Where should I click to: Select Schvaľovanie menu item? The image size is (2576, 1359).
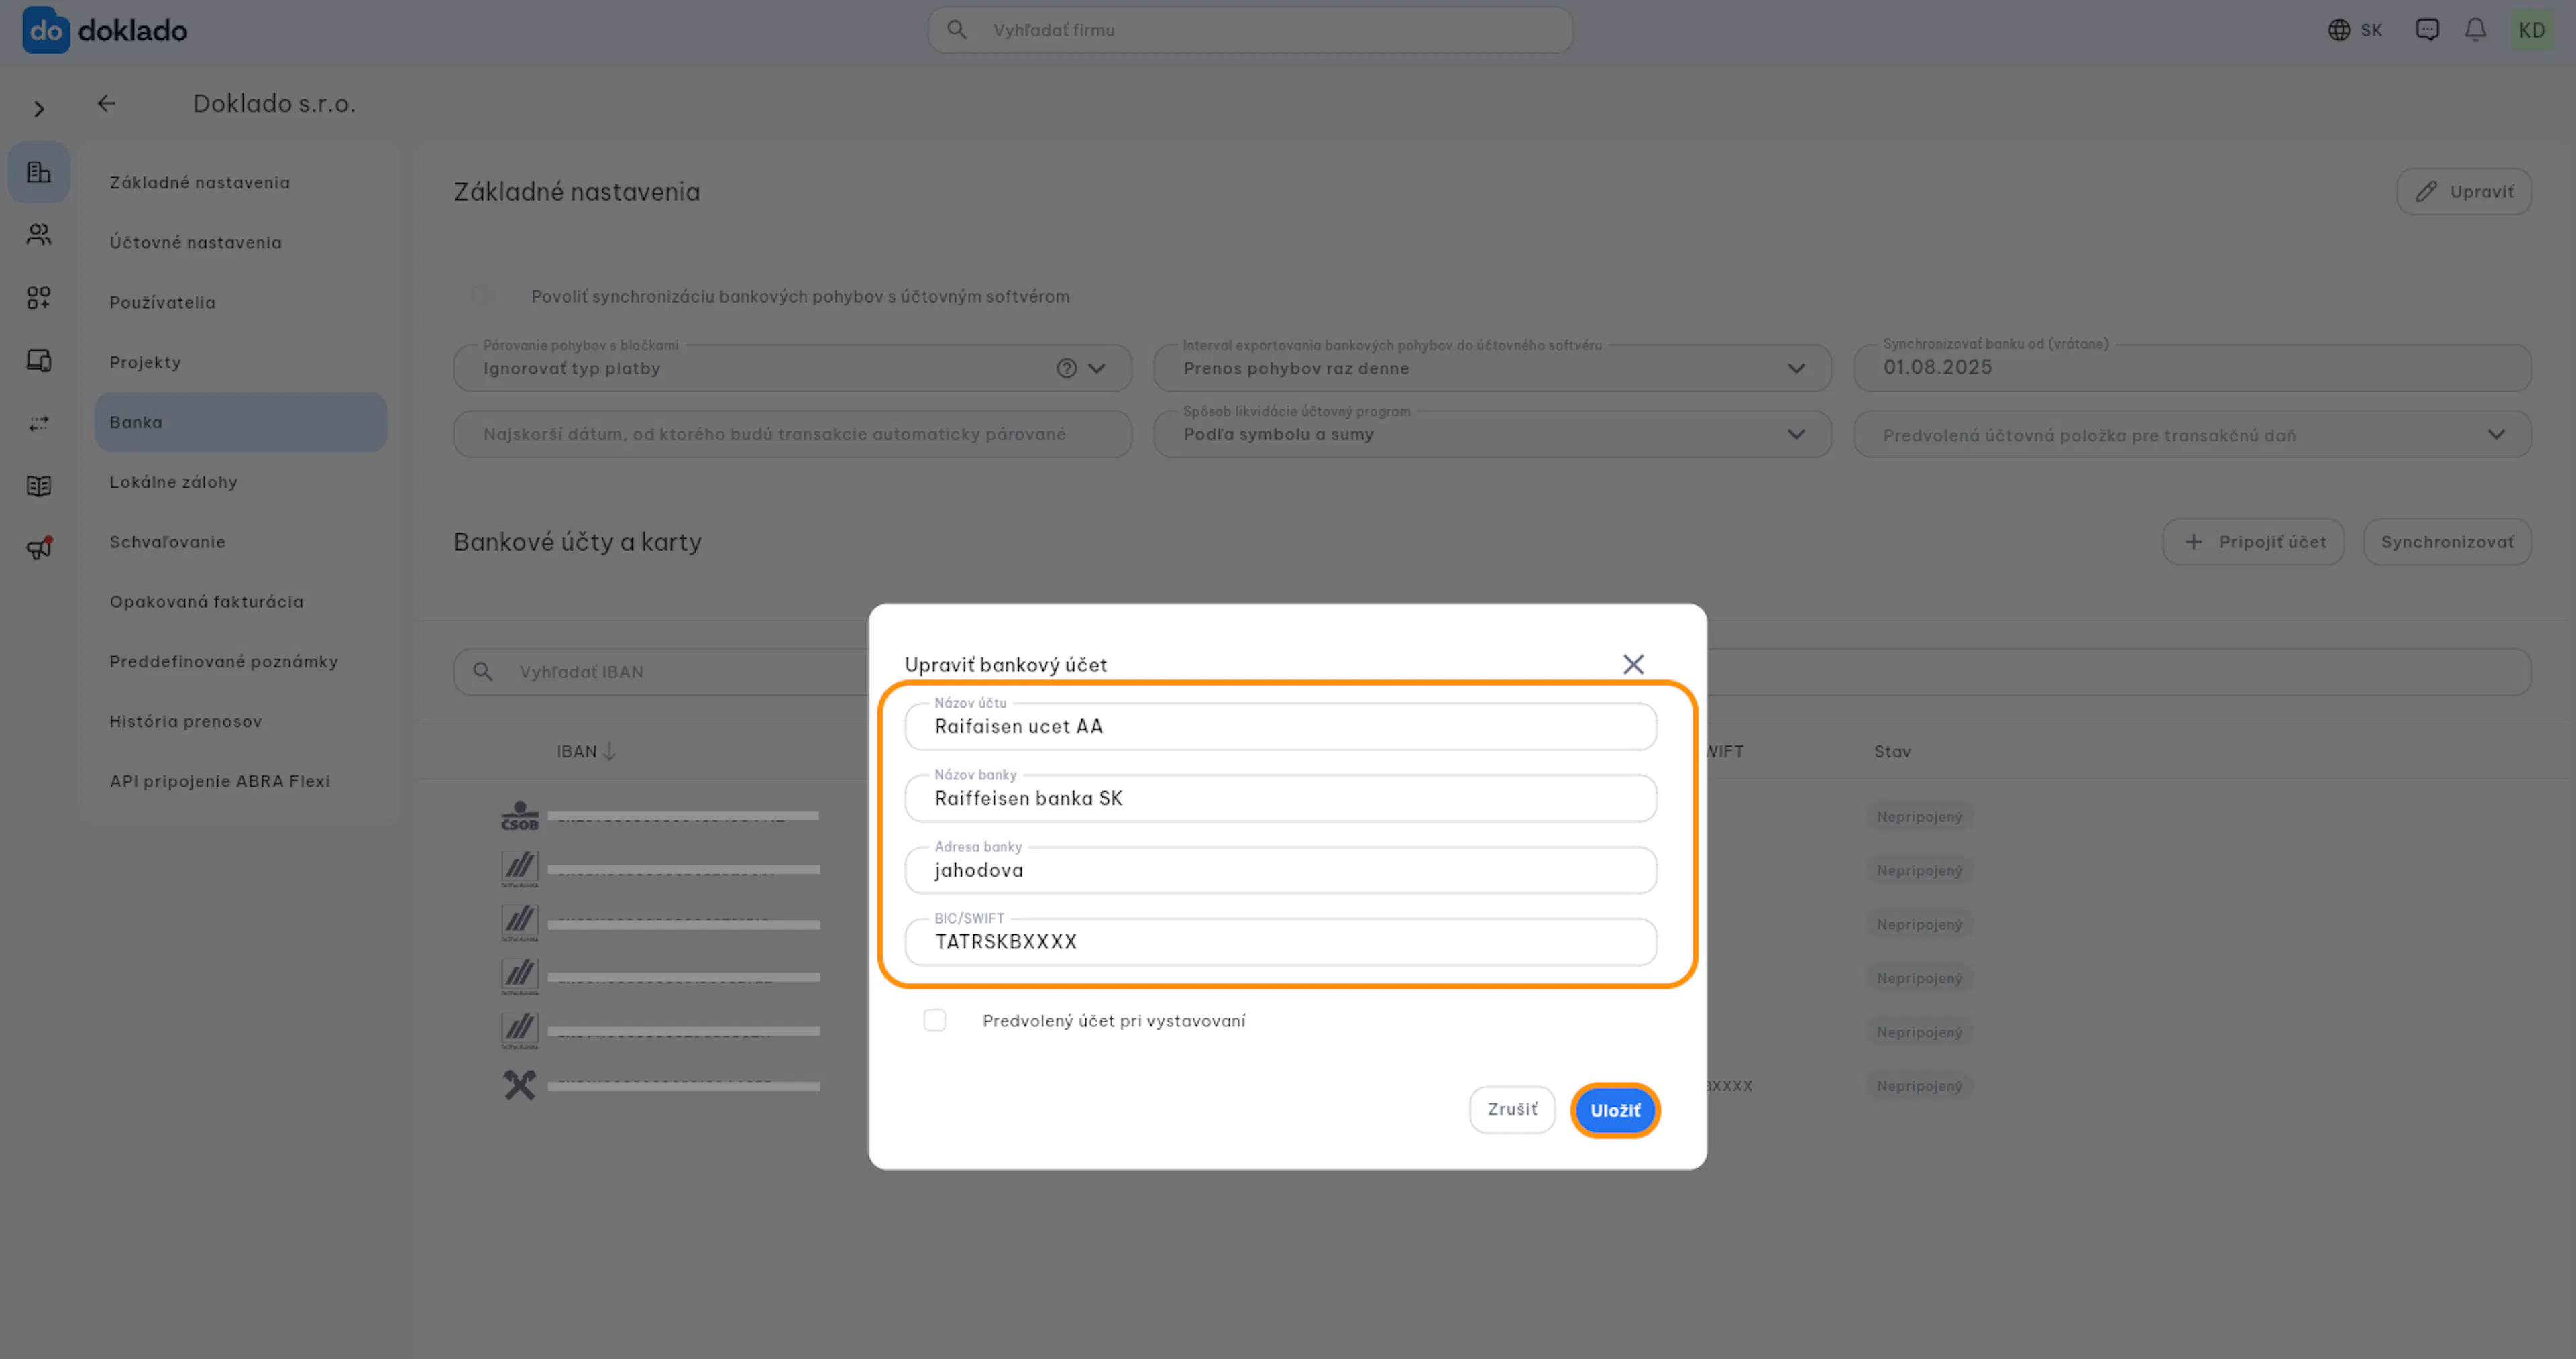click(240, 542)
